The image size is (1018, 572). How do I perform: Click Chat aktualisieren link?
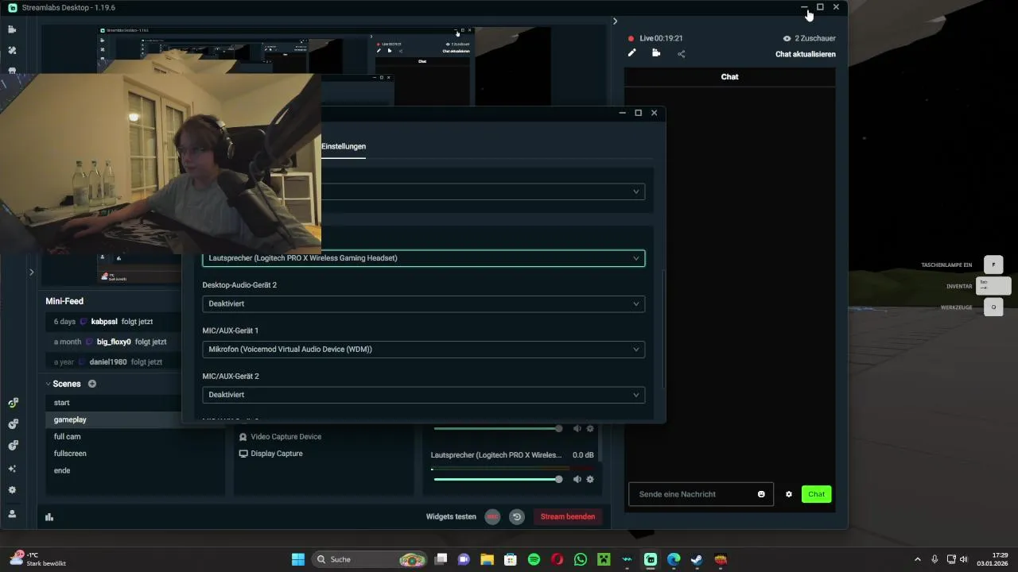806,54
